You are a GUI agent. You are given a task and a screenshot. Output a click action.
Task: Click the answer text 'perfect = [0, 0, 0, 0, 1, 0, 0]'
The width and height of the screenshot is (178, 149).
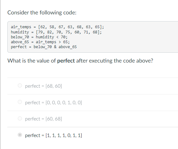coord(53,102)
